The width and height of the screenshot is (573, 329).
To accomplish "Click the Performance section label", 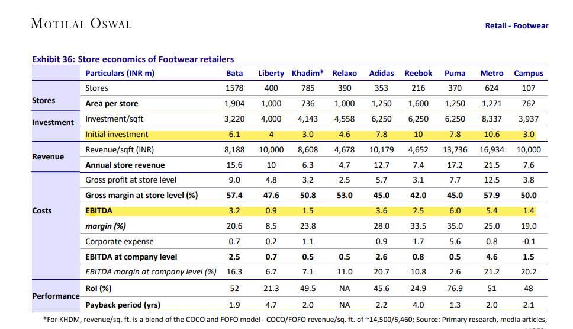I will (56, 296).
